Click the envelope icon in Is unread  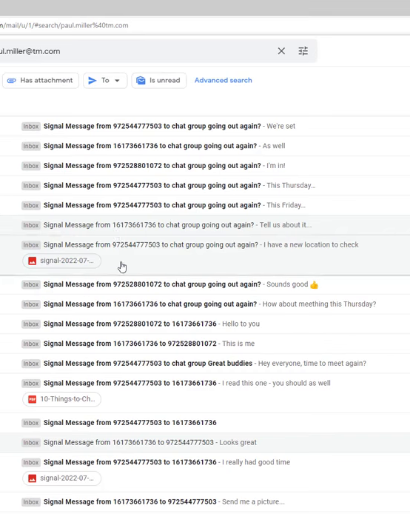[x=141, y=80]
